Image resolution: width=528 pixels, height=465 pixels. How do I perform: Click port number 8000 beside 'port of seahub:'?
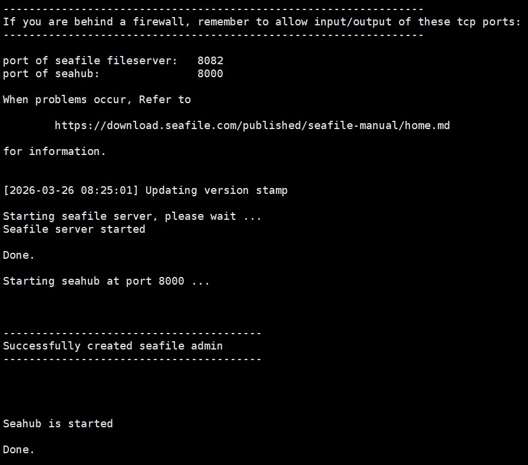pos(210,74)
